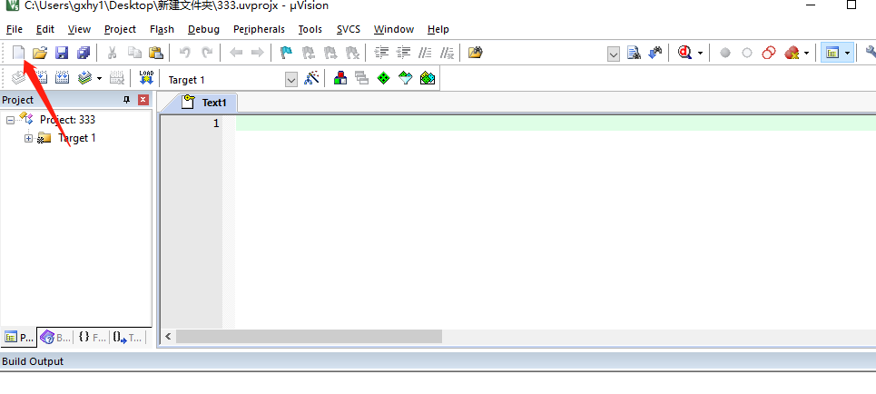Switch to the Templates tab in Project panel
Image resolution: width=876 pixels, height=394 pixels.
coord(127,337)
